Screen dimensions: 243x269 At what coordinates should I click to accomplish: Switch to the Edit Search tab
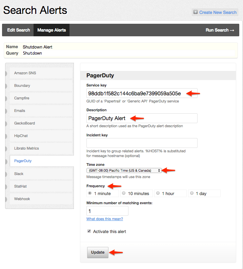(19, 30)
